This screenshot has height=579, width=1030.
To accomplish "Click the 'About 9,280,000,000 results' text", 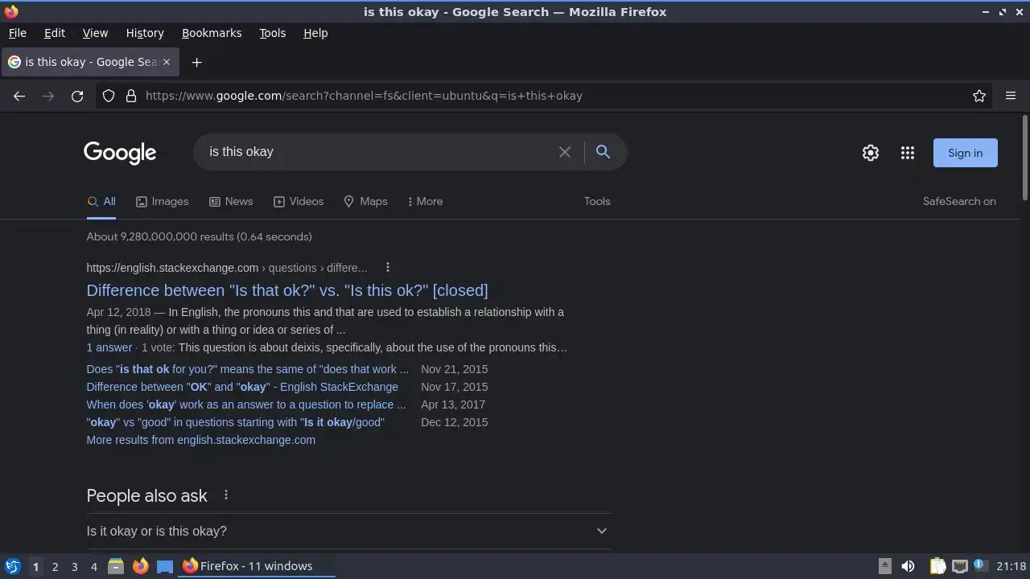I will [200, 236].
